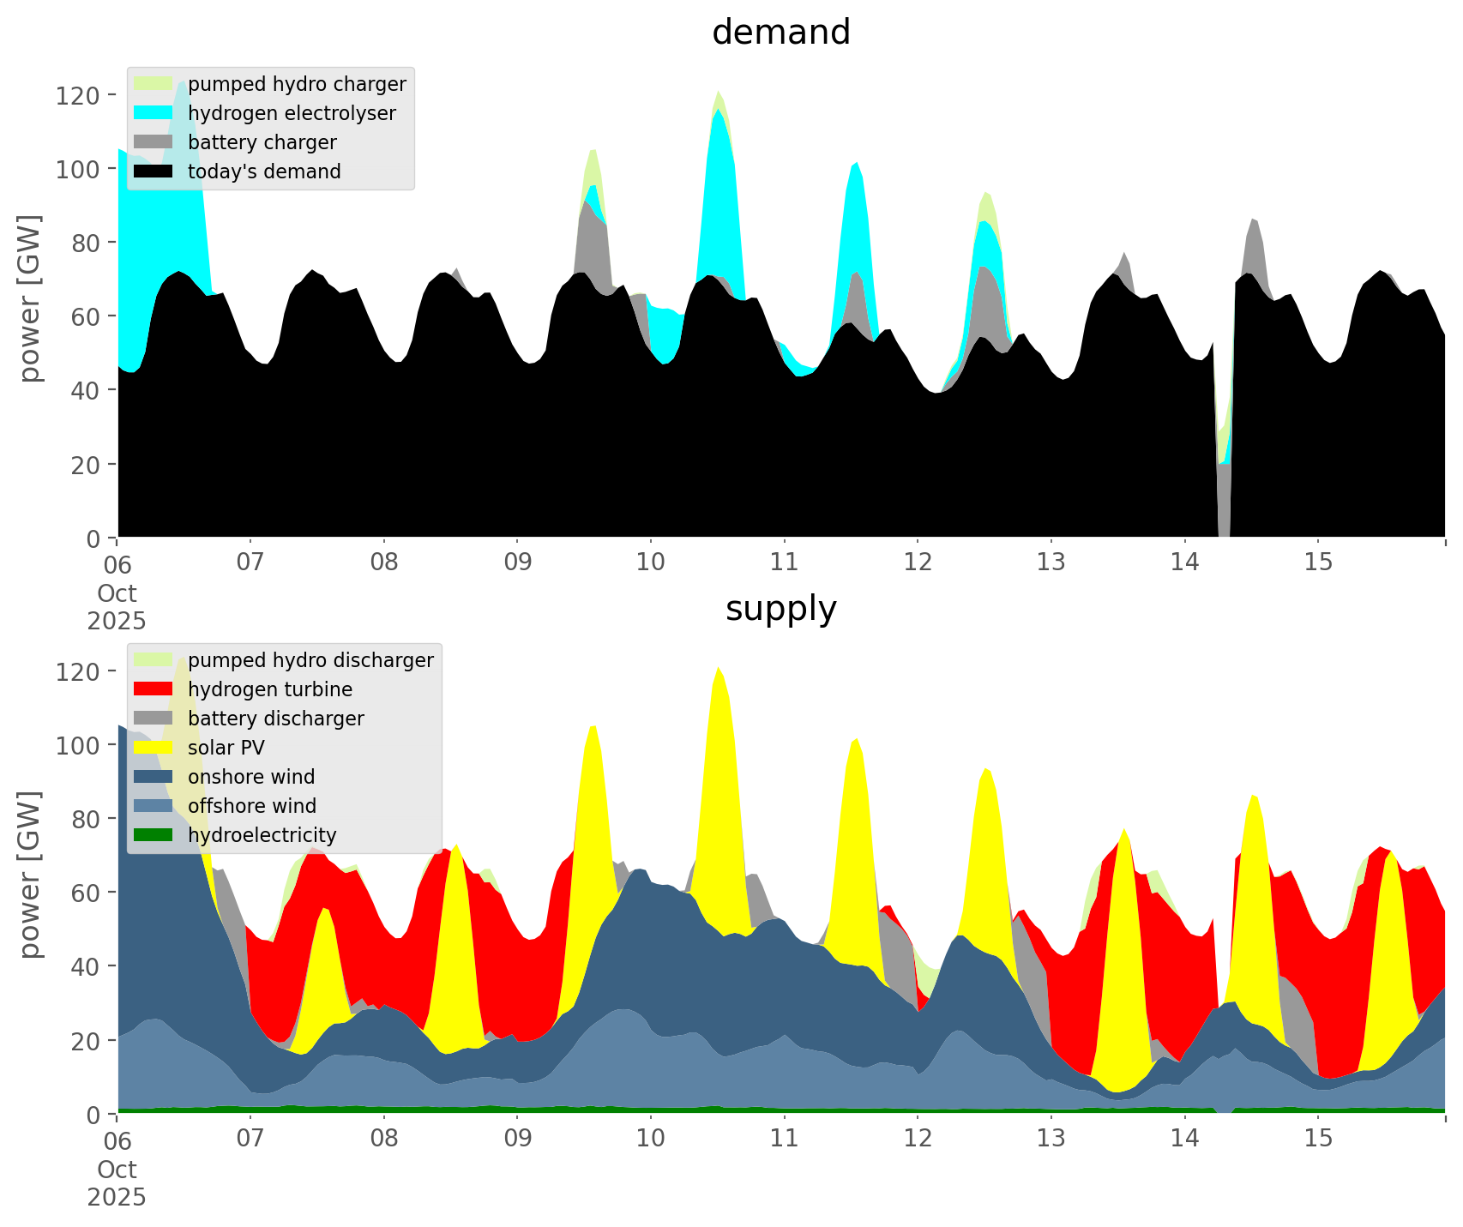Select the offshore wind legend label

(x=251, y=806)
